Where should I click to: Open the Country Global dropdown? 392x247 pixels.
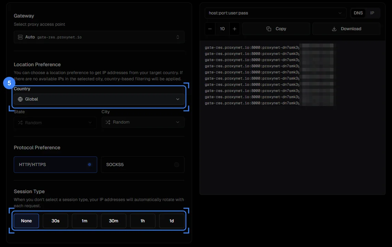click(99, 99)
